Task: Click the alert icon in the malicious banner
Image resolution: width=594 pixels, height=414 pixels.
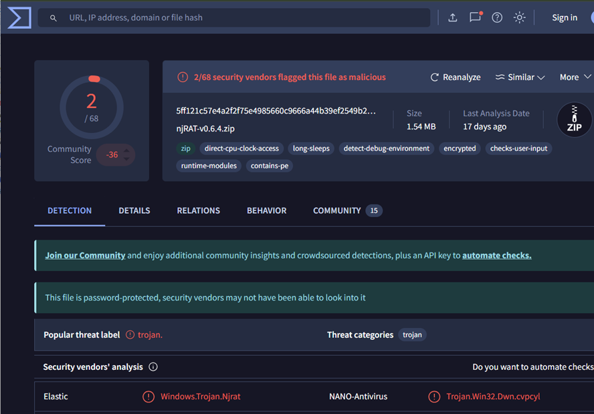Action: point(183,77)
